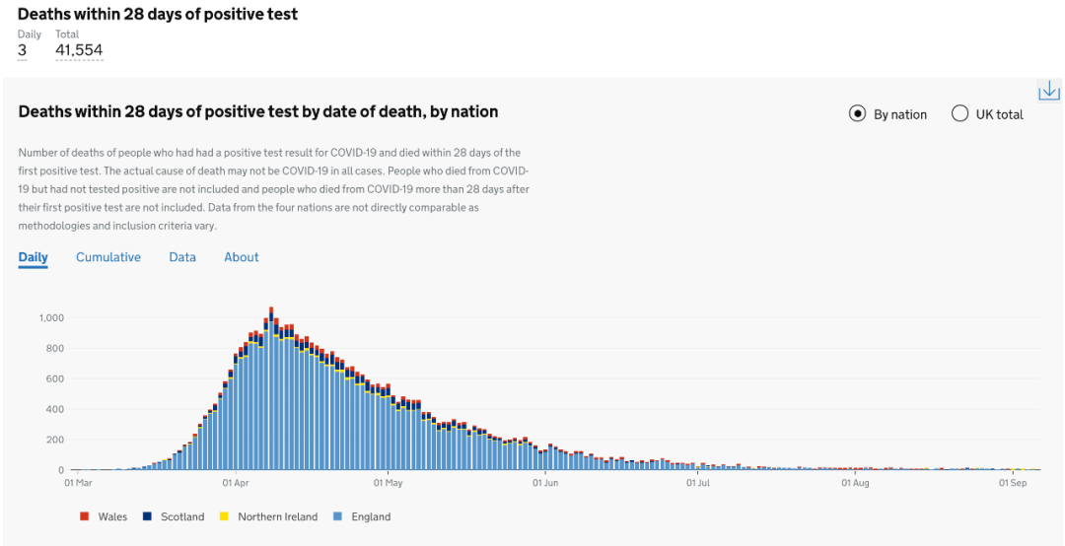Click the 01 Sep axis label

click(x=1012, y=483)
